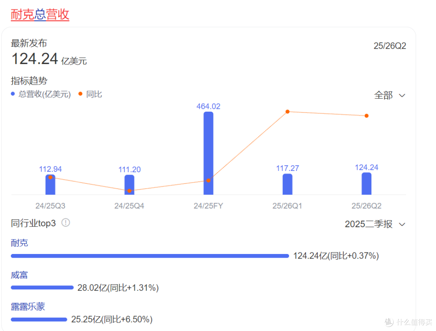Click the 124.24亿(同比+0.37%) value text
The image size is (436, 331).
336,256
